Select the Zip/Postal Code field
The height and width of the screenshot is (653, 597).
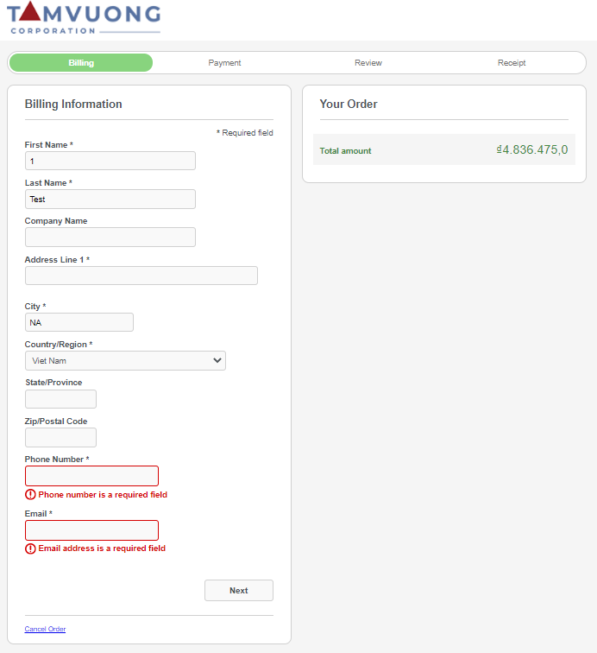point(60,437)
